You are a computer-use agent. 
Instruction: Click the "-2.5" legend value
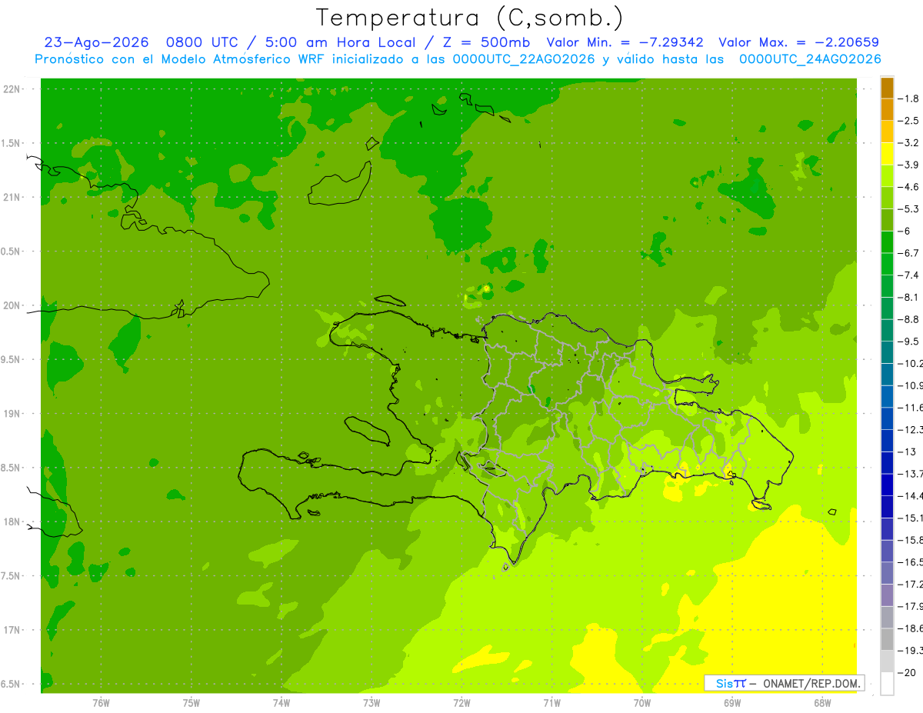(908, 121)
